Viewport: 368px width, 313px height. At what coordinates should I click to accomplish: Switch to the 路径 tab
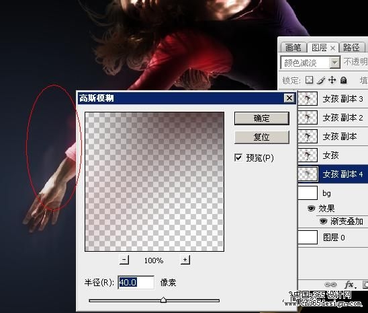click(352, 47)
